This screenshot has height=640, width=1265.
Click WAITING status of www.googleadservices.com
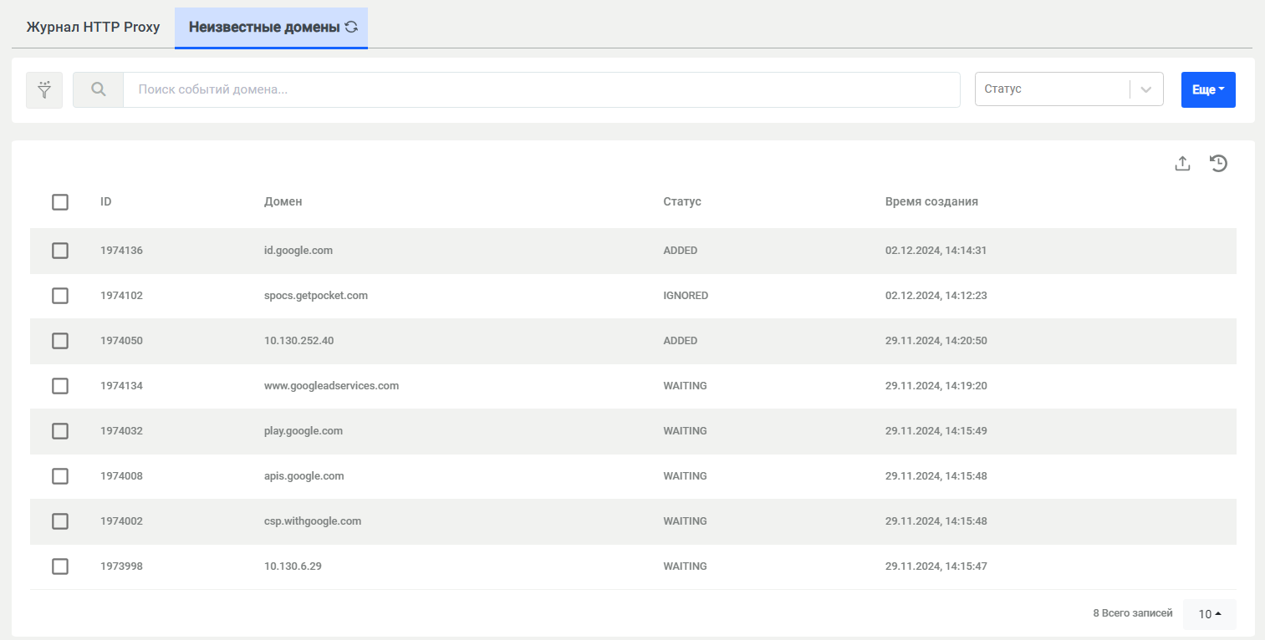click(x=686, y=386)
